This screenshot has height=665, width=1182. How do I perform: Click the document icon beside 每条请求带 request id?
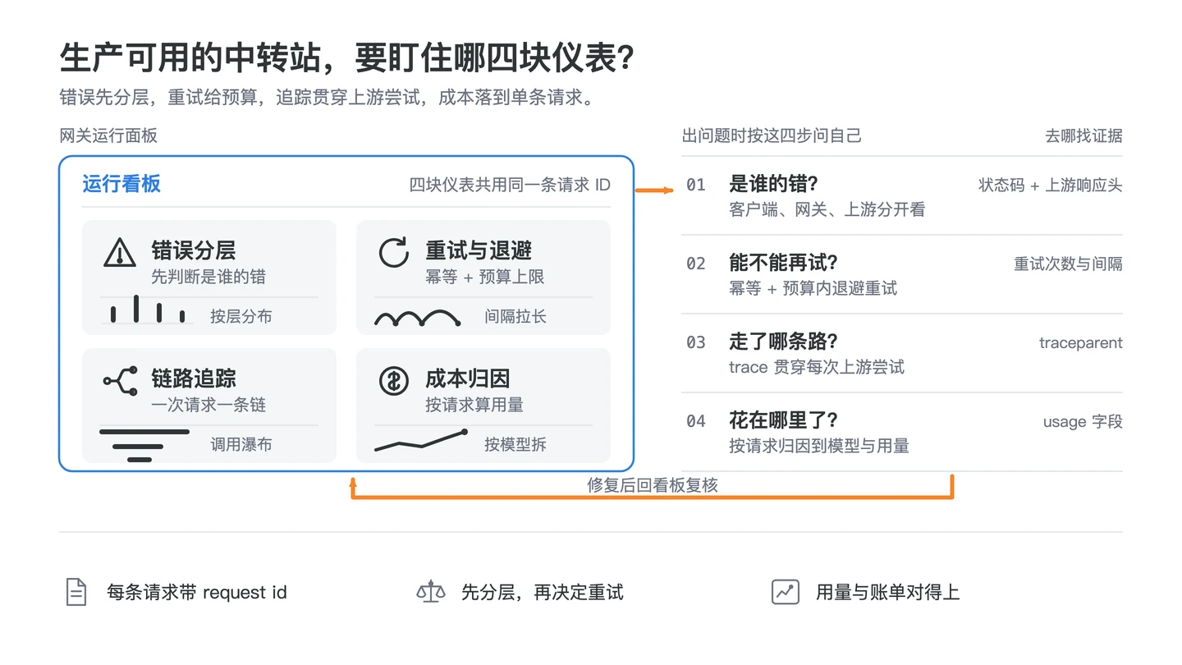[x=76, y=592]
